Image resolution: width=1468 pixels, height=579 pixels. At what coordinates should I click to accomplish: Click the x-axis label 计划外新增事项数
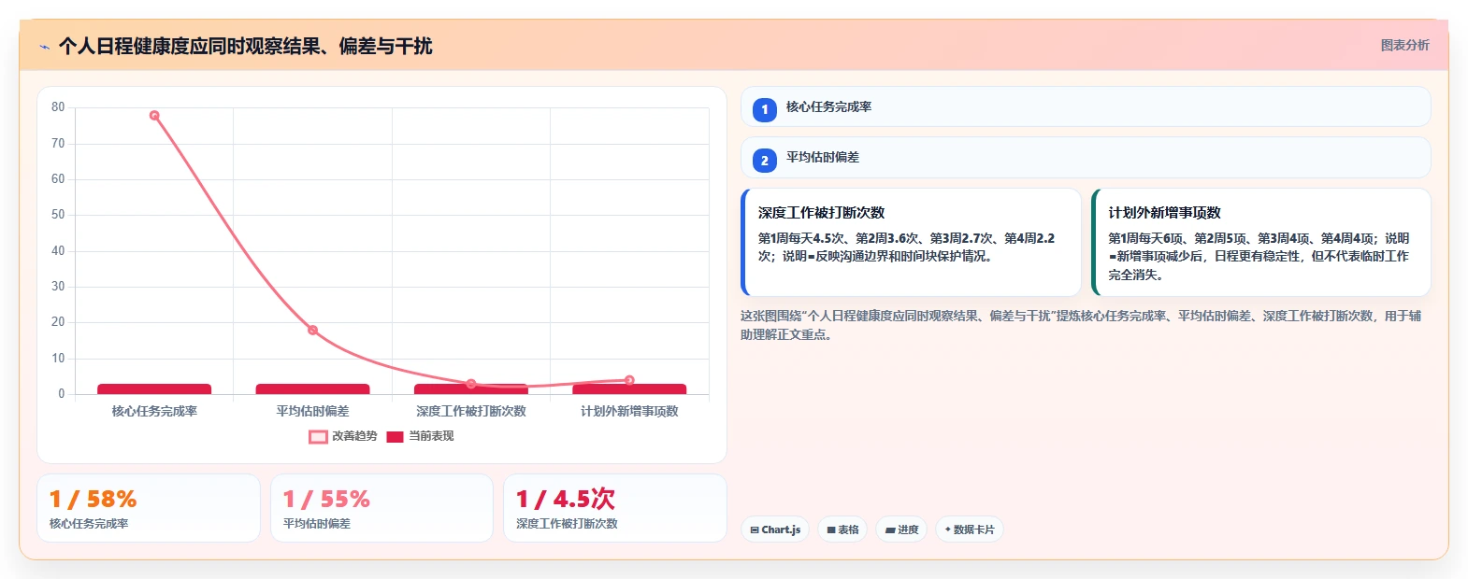coord(629,411)
